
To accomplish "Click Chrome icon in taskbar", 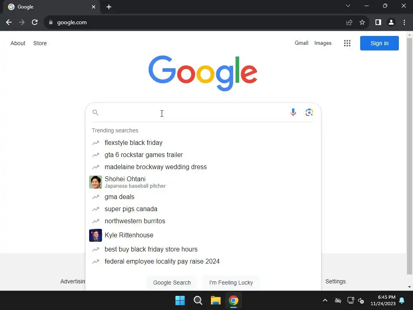I will (x=234, y=300).
